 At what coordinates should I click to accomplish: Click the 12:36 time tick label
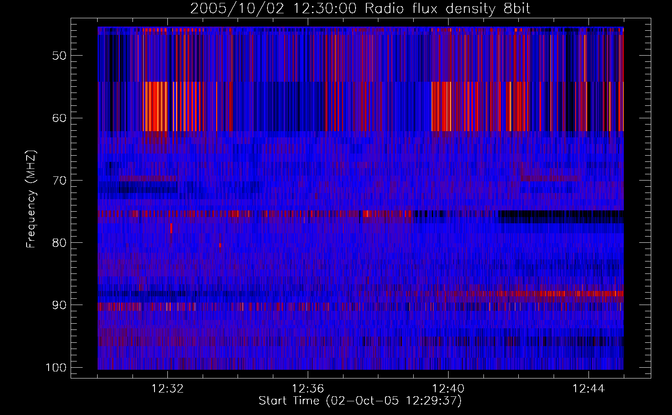click(x=308, y=389)
